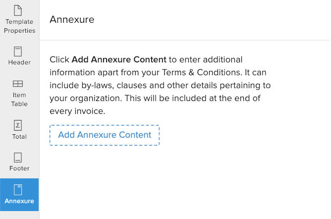The image size is (331, 219).
Task: Click the Item Table grid icon
Action: [19, 84]
